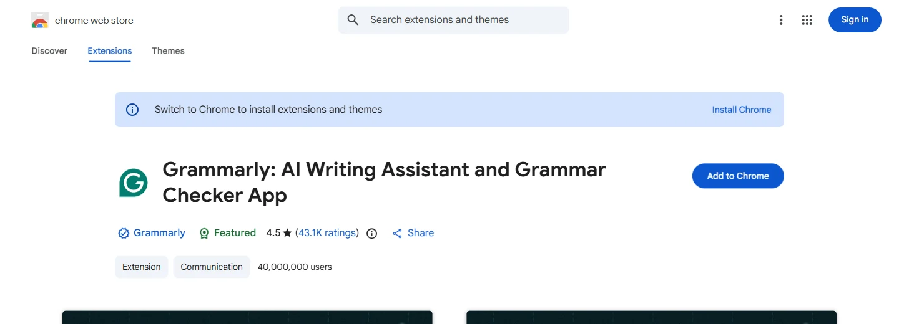Click the Featured label text
The height and width of the screenshot is (324, 899).
tap(235, 233)
